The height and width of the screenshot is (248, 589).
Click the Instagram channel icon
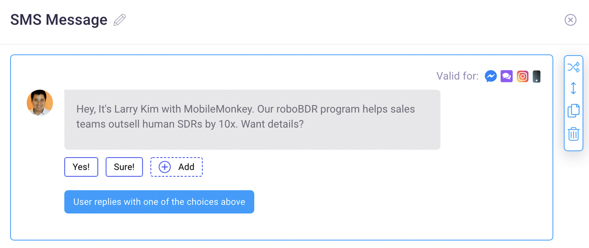(x=522, y=76)
